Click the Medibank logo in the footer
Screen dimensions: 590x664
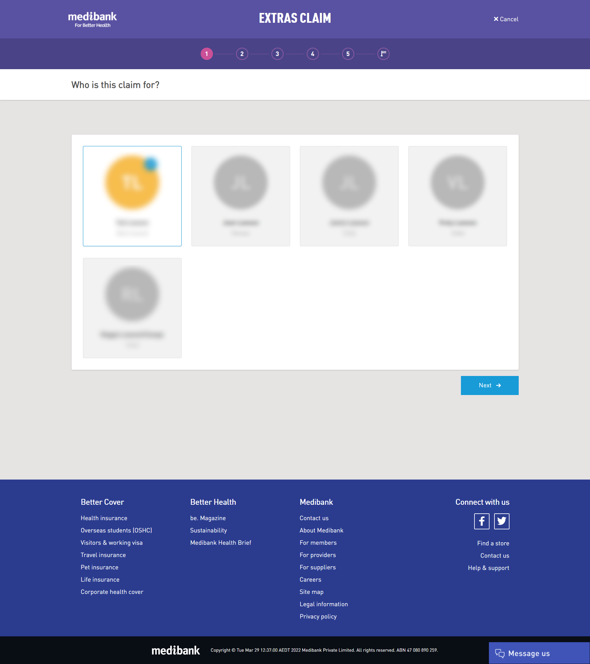tap(176, 650)
